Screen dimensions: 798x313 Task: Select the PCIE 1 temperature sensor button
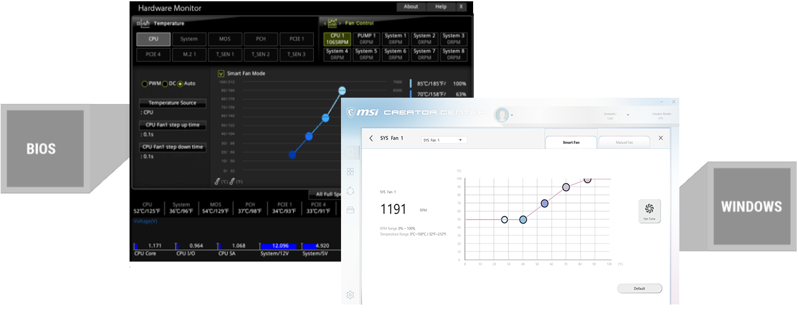(297, 39)
